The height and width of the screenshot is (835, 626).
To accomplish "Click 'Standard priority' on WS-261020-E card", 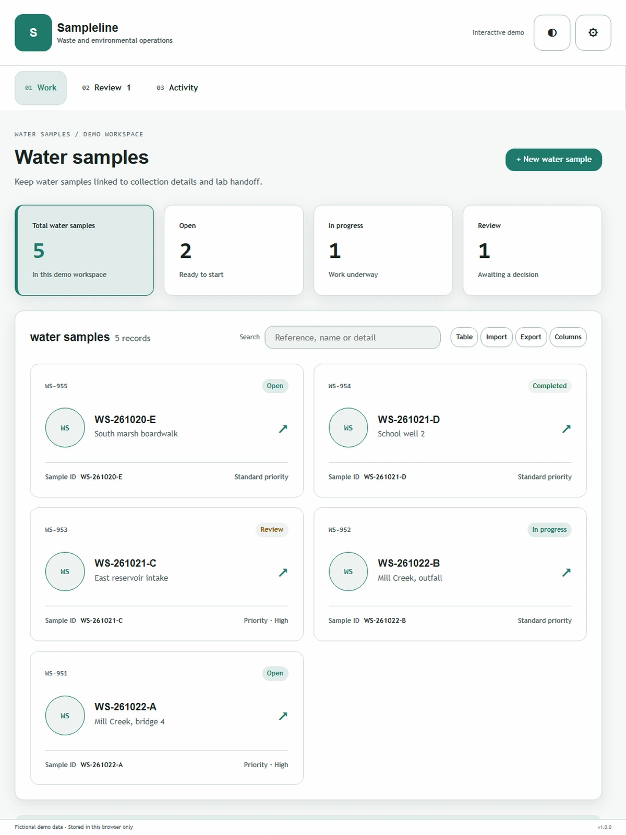I will tap(261, 477).
